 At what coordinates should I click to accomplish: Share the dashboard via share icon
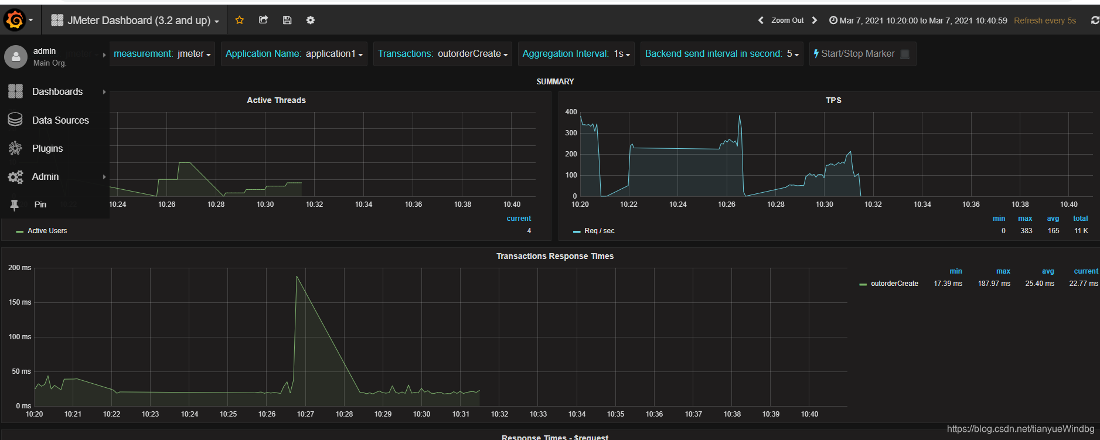click(x=263, y=20)
